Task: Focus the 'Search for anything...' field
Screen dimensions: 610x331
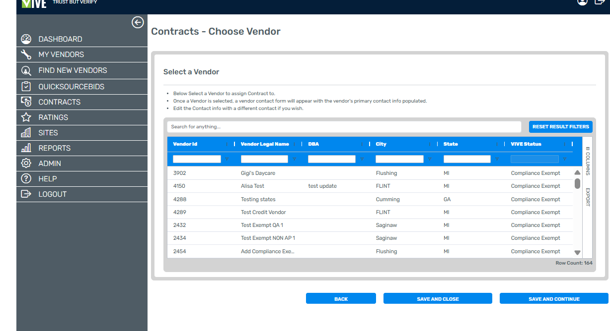Action: click(344, 127)
